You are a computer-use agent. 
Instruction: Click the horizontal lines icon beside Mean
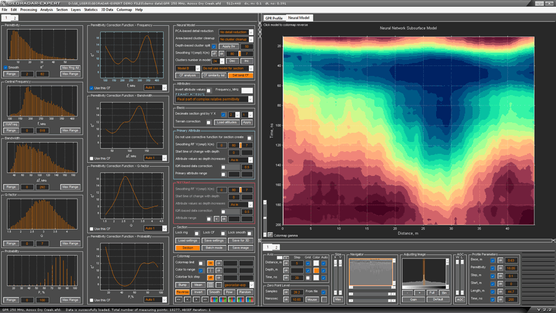pos(210,285)
